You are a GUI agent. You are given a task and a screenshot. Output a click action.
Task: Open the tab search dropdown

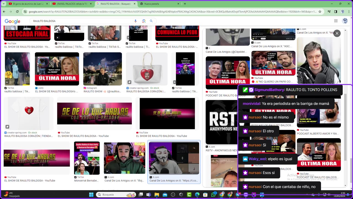point(4,4)
